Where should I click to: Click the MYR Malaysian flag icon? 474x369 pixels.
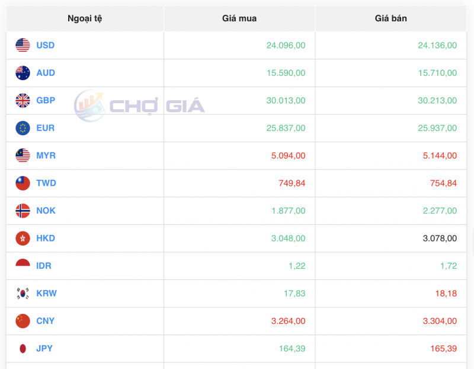(x=23, y=155)
